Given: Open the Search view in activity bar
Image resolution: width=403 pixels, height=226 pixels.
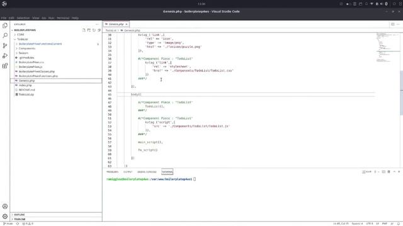Looking at the screenshot, I should click(x=5, y=35).
